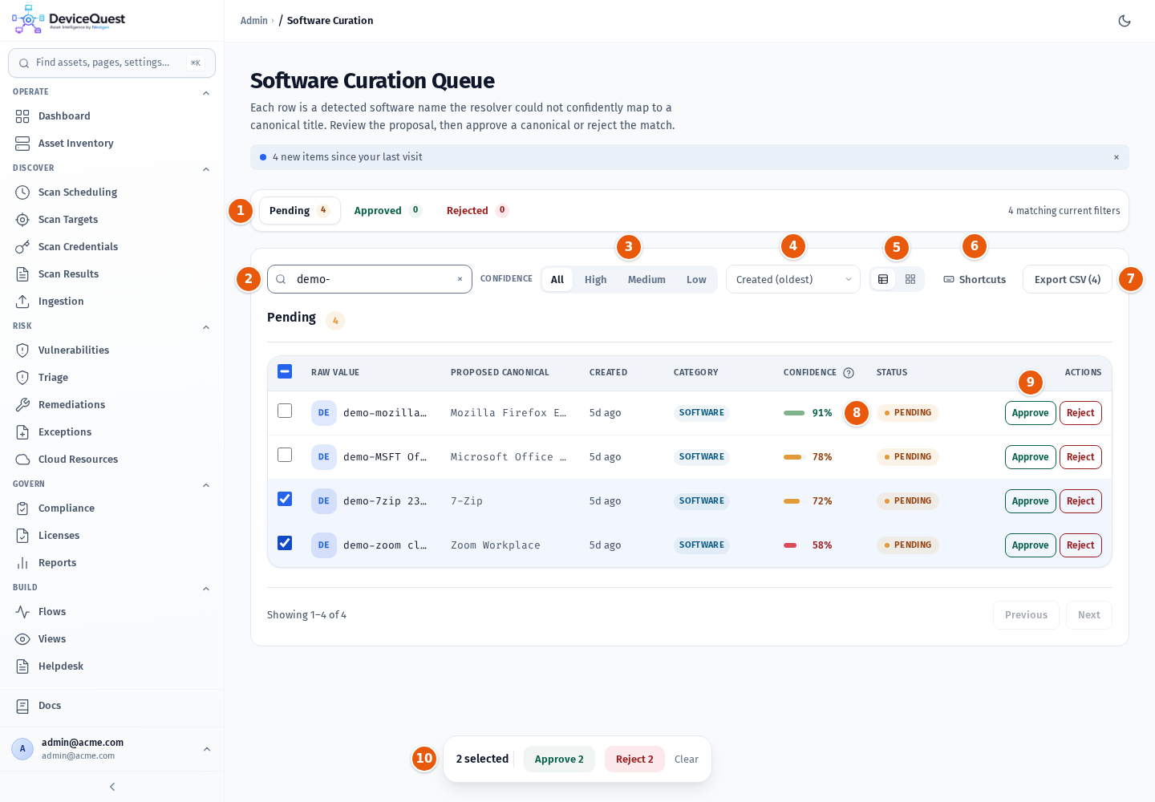Viewport: 1155px width, 802px height.
Task: Filter by High confidence
Action: 595,279
